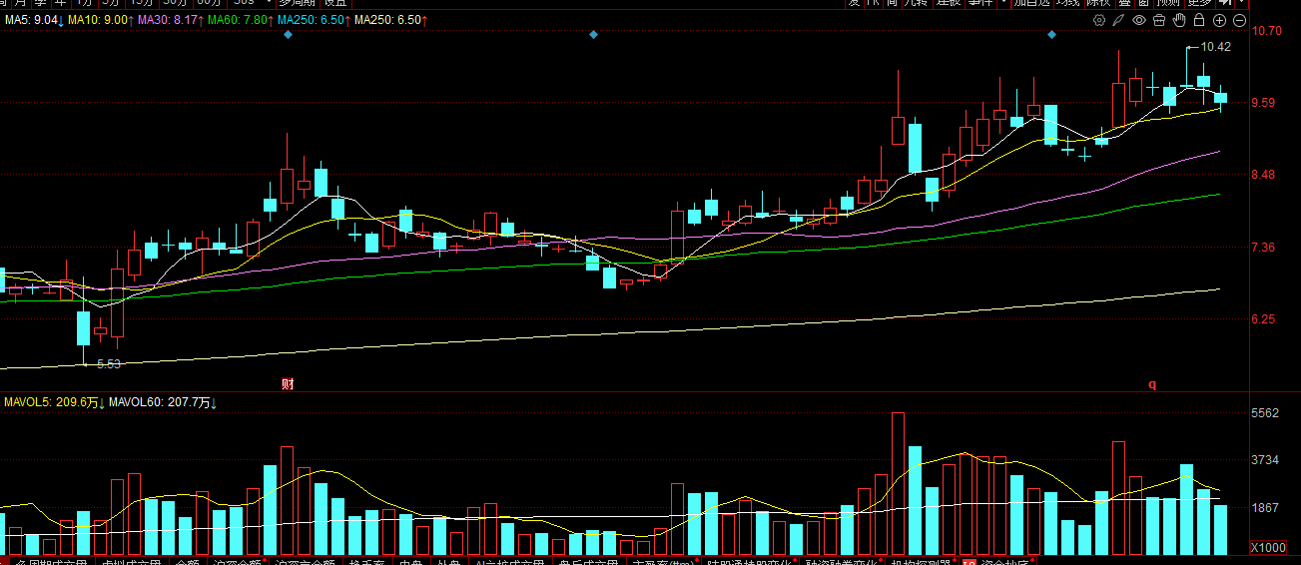Click the first blue diamond event marker
This screenshot has width=1301, height=565.
[x=288, y=35]
